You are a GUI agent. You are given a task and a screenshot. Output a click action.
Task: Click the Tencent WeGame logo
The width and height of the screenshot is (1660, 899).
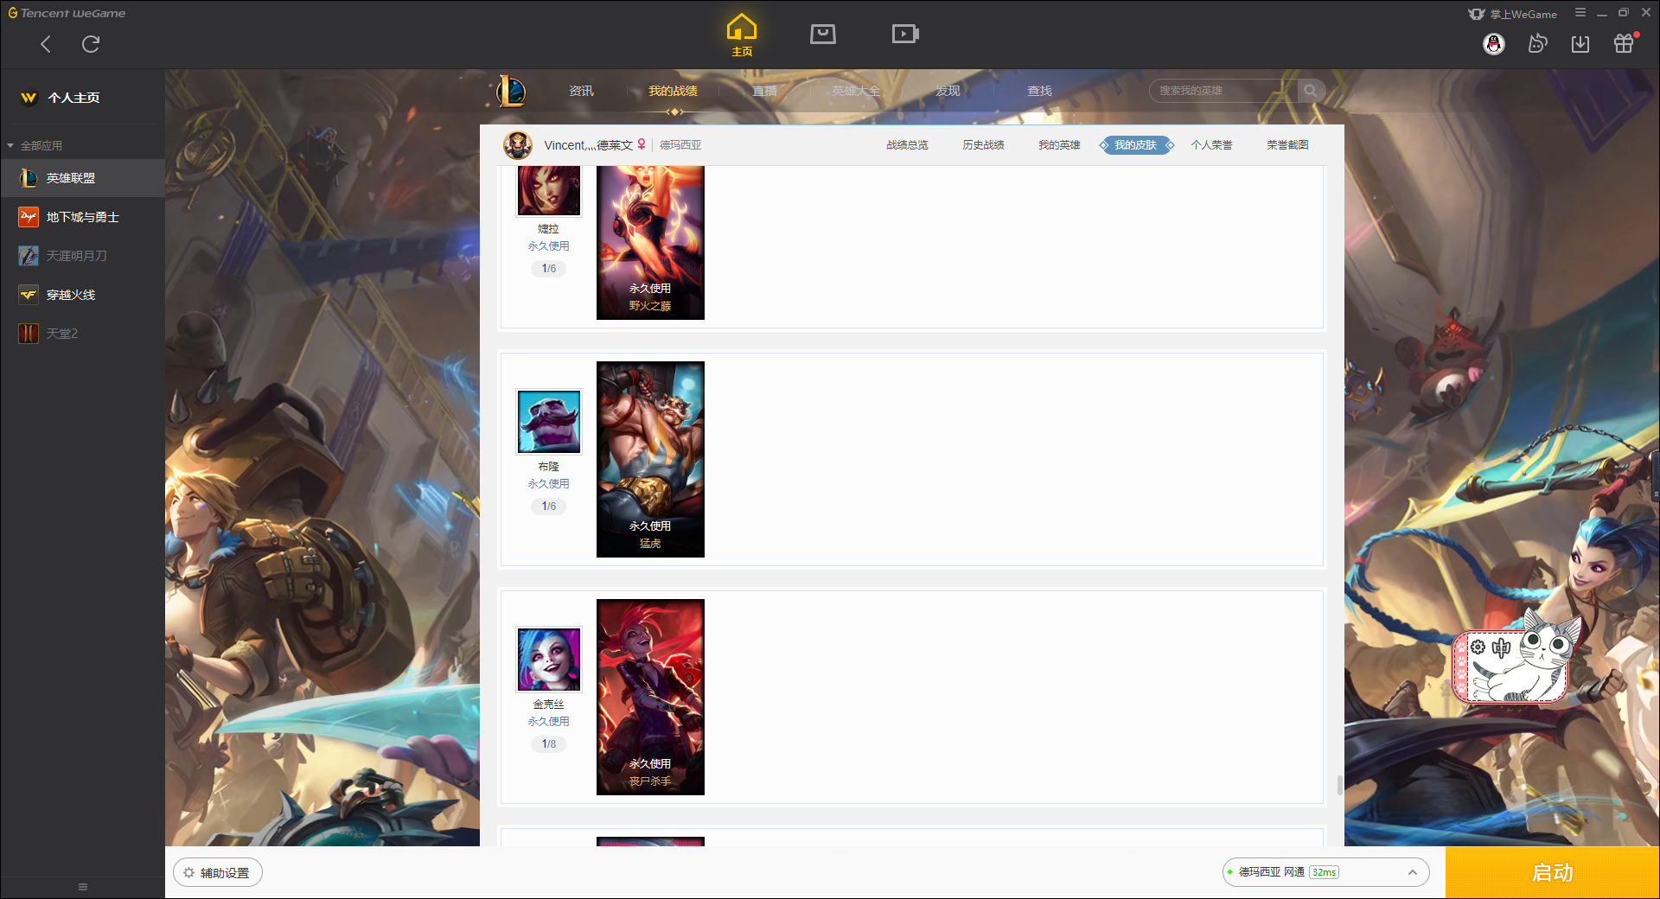(67, 13)
